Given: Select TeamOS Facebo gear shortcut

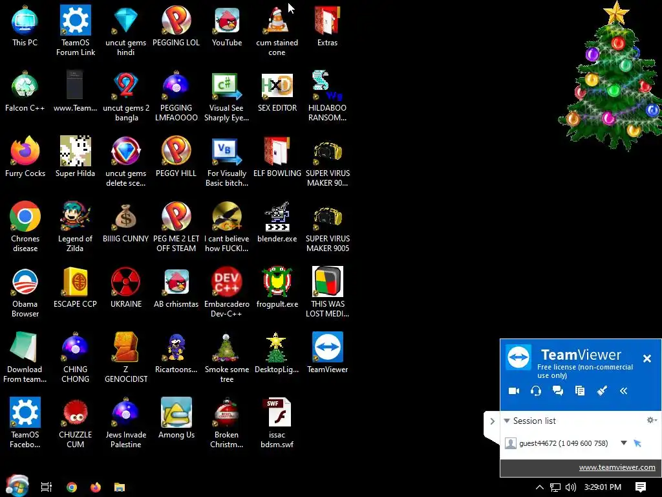Looking at the screenshot, I should [25, 423].
